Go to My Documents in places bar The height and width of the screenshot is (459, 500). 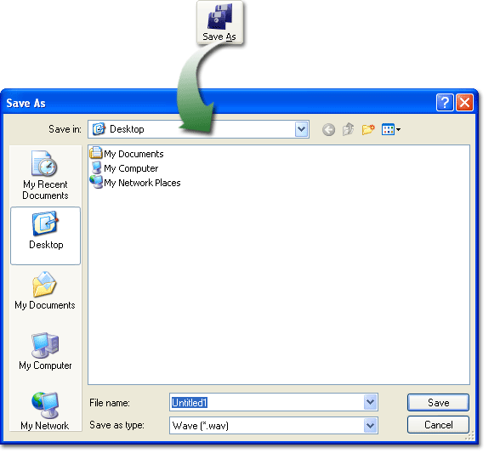45,291
